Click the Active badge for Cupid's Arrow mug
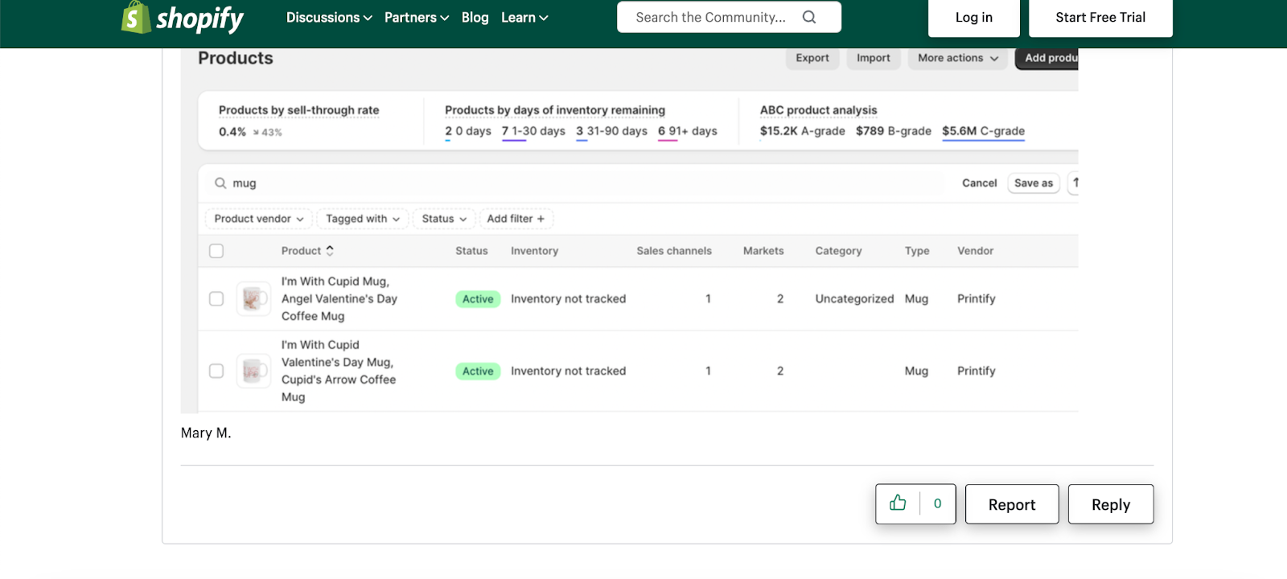The height and width of the screenshot is (579, 1287). (478, 372)
